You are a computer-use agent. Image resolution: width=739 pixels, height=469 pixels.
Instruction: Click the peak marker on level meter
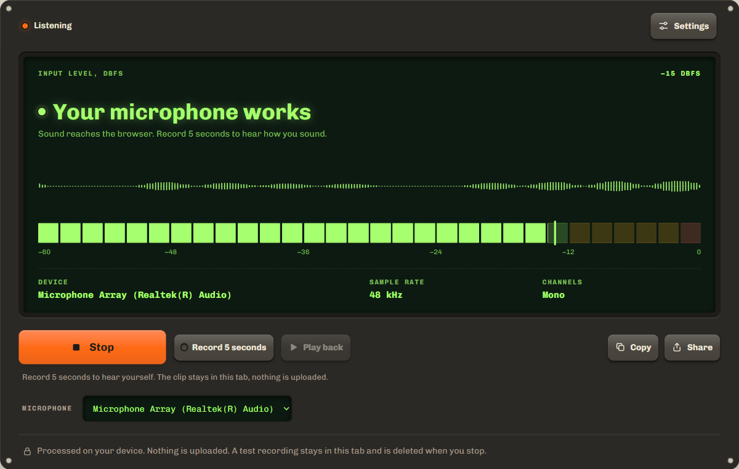point(555,233)
